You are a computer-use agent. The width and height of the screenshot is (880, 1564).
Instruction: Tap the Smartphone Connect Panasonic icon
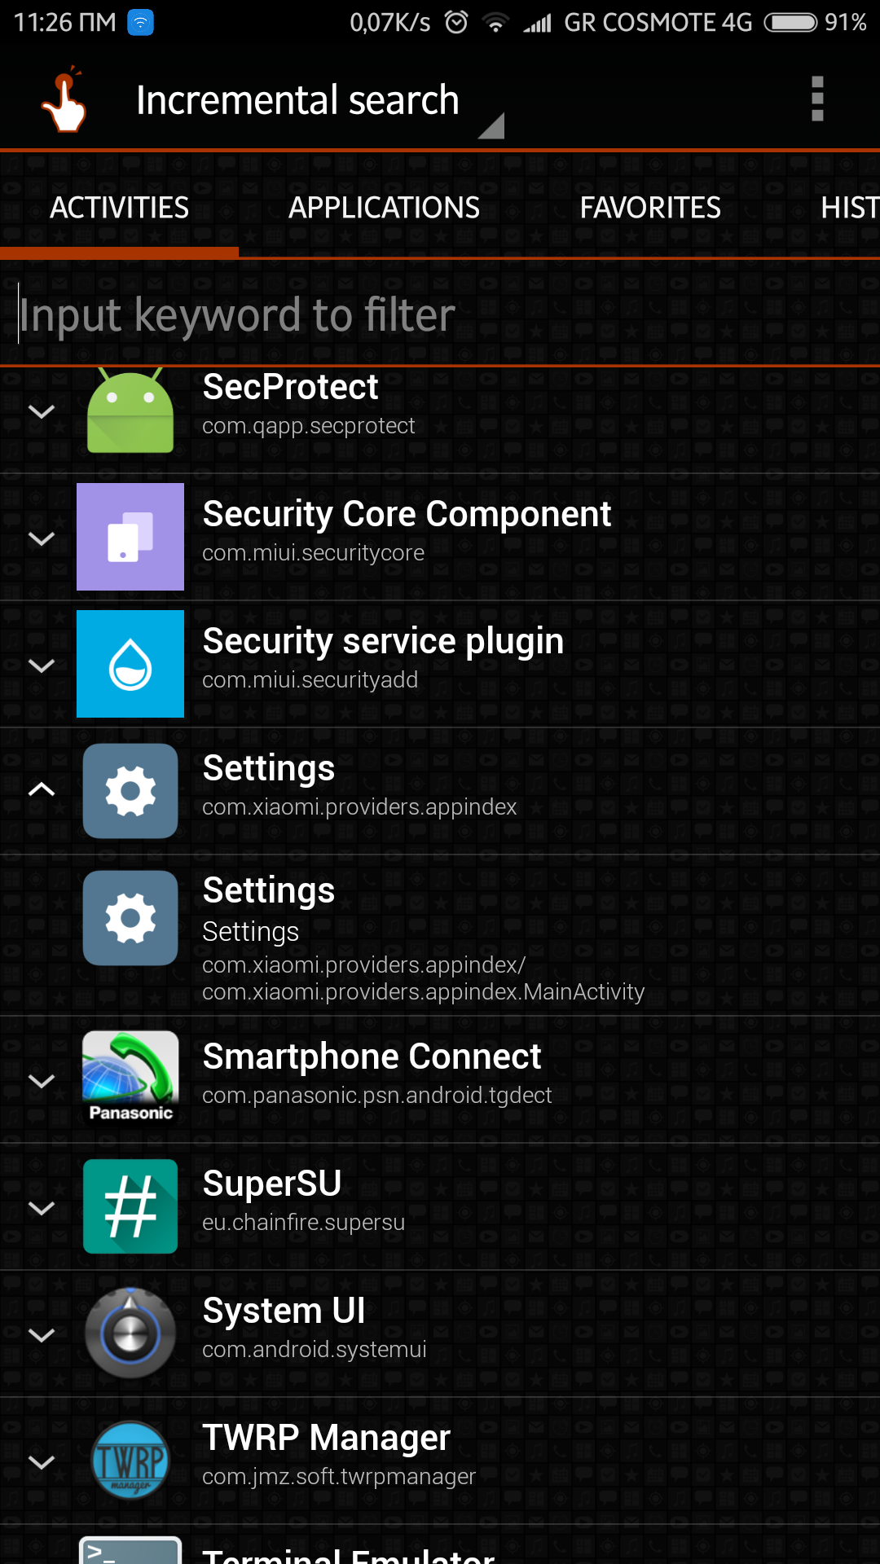[x=130, y=1079]
